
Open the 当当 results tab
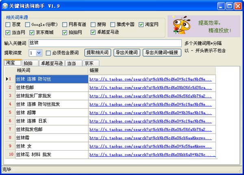(x=74, y=63)
